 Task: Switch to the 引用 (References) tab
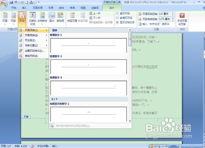51,8
